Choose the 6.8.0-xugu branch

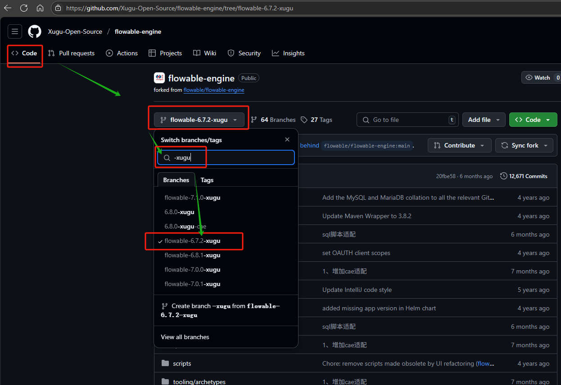click(179, 212)
